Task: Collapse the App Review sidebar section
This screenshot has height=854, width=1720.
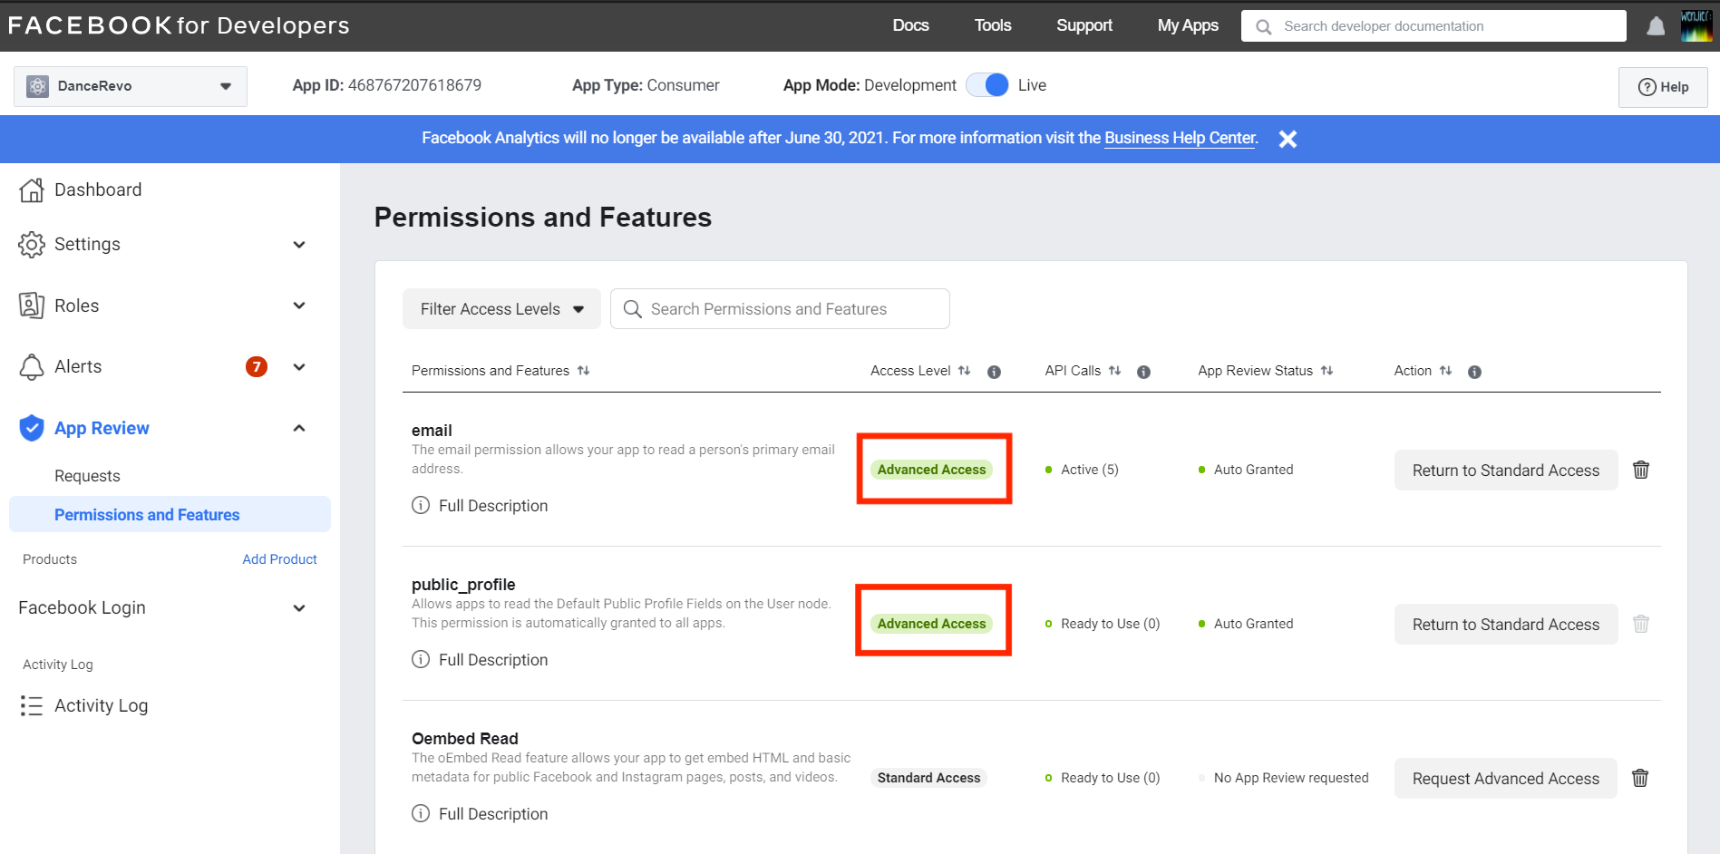Action: click(299, 428)
